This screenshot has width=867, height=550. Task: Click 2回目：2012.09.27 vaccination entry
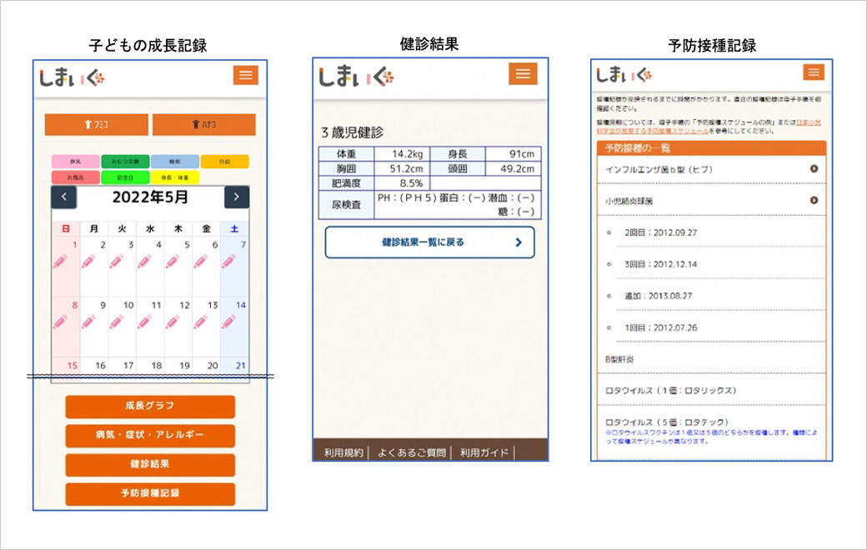point(661,232)
